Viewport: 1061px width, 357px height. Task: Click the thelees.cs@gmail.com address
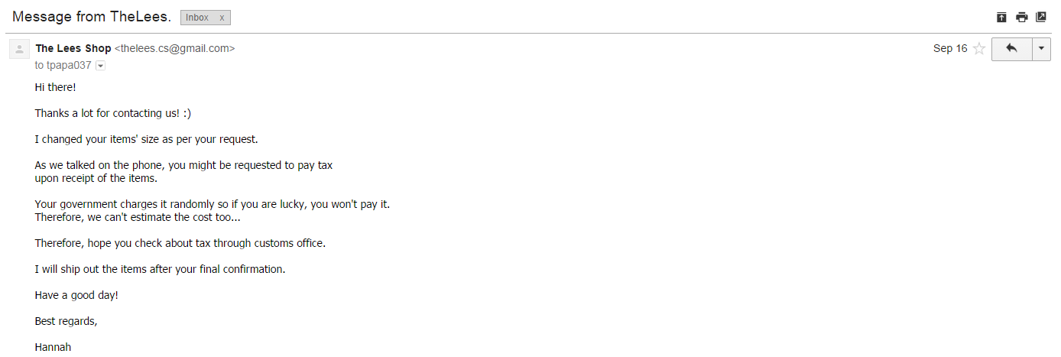coord(174,48)
